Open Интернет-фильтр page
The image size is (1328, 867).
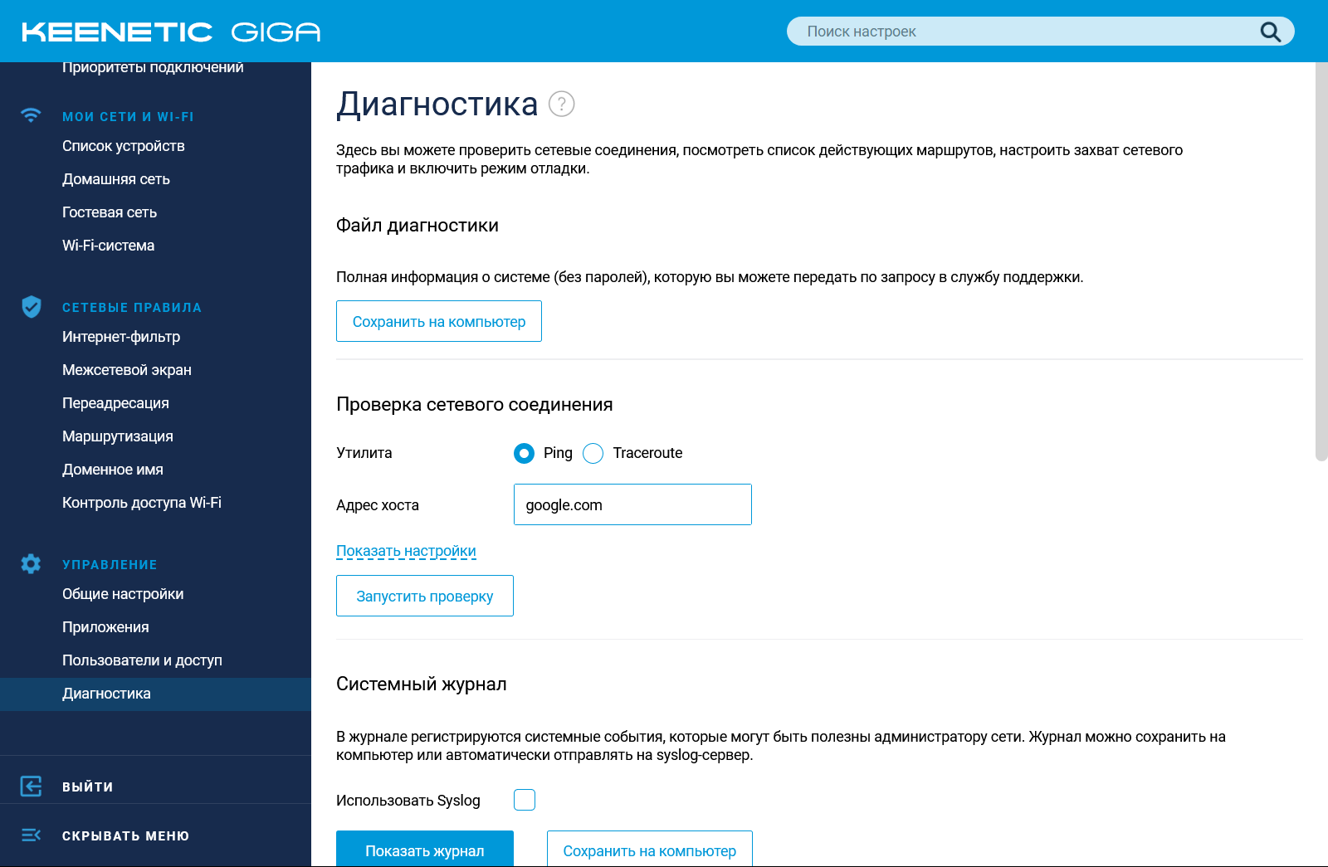pyautogui.click(x=121, y=337)
